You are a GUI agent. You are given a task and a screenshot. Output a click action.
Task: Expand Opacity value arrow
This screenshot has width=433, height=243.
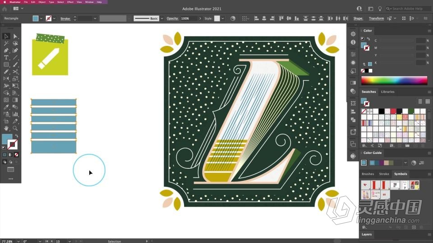200,18
